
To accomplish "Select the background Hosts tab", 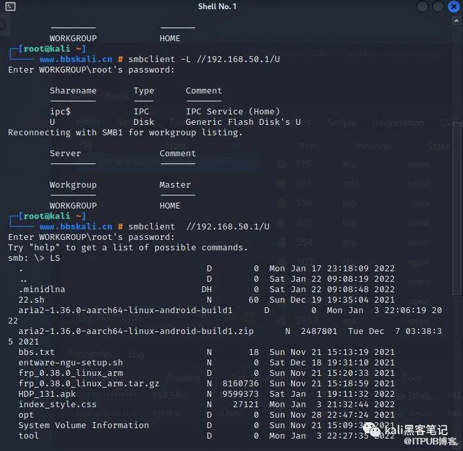I will coord(88,122).
